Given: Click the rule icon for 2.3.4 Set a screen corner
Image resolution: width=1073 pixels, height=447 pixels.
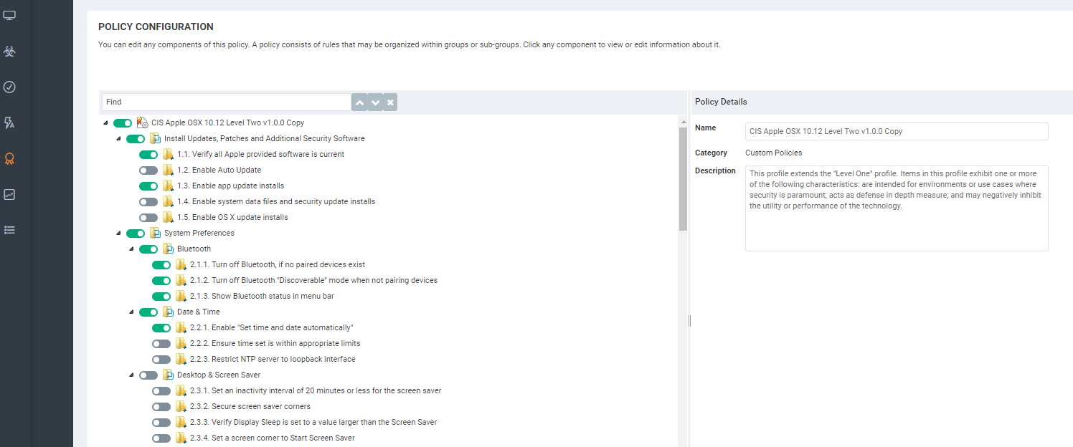Looking at the screenshot, I should coord(181,438).
